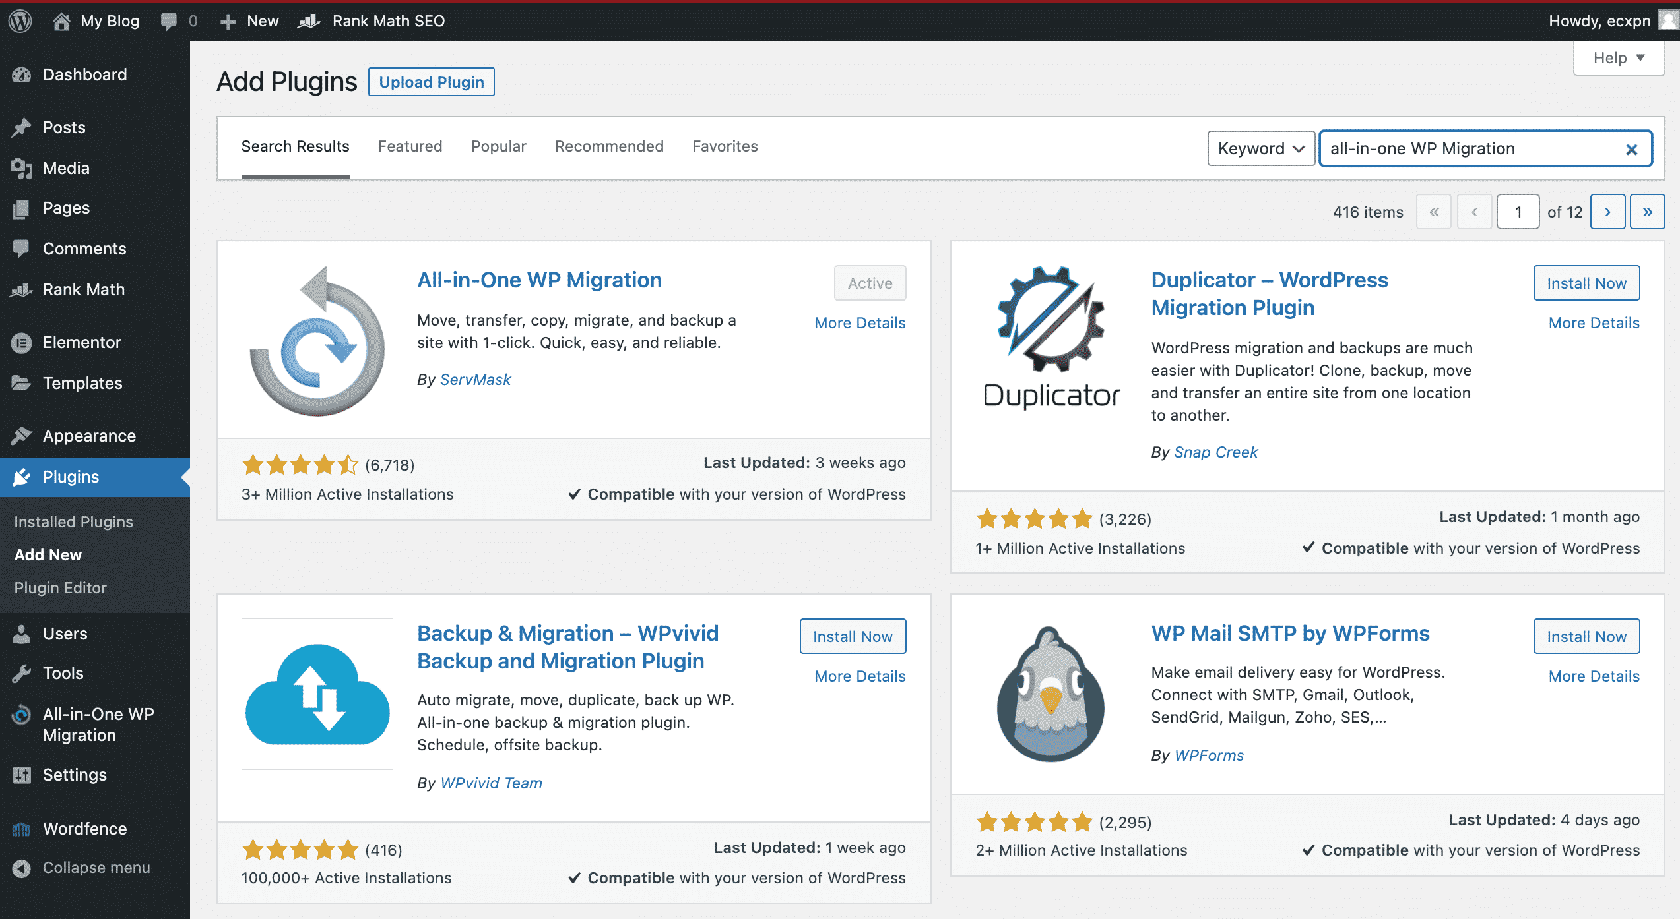Open the Favorites tab

[725, 146]
